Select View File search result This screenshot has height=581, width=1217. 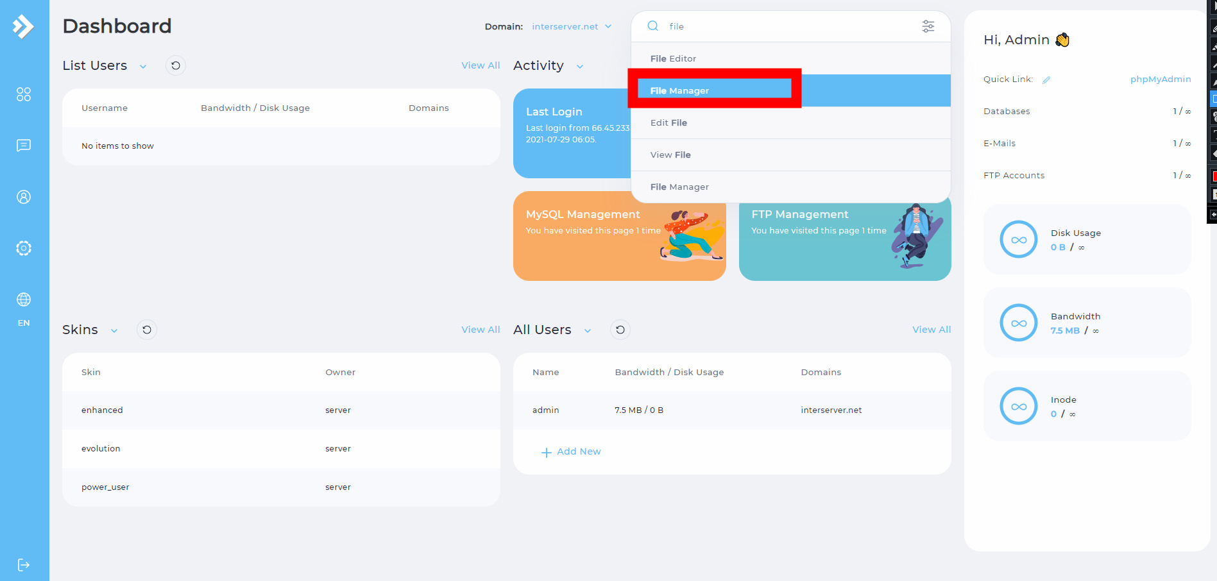[790, 155]
